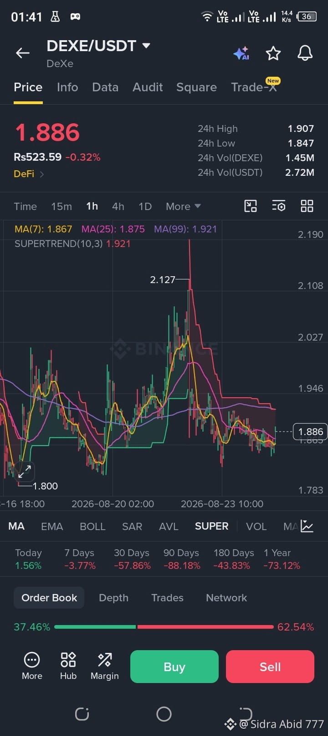Select the Network tab
This screenshot has height=736, width=328.
pos(226,598)
